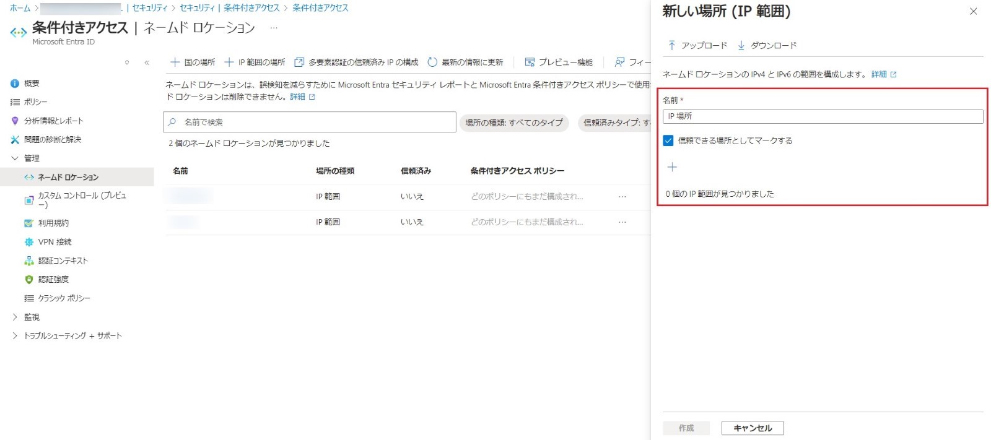Collapse the 管理 section
Viewport: 991px width, 440px height.
tap(15, 158)
